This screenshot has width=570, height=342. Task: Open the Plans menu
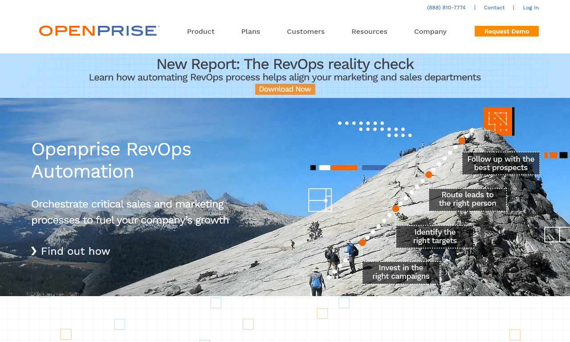coord(251,32)
